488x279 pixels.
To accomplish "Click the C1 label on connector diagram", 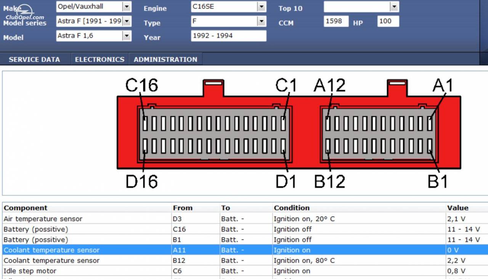I will point(286,85).
